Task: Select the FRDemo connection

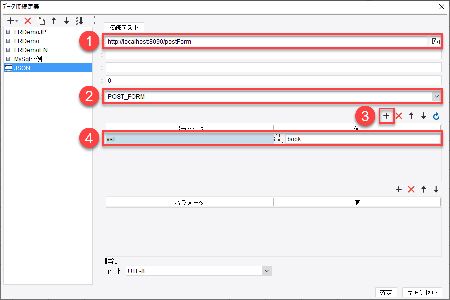Action: click(48, 41)
